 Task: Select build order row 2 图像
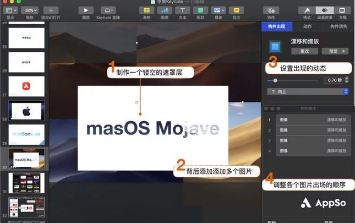313,130
